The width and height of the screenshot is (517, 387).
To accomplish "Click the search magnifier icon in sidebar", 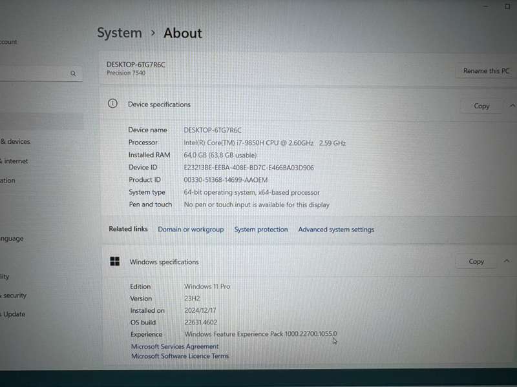I will pyautogui.click(x=73, y=74).
